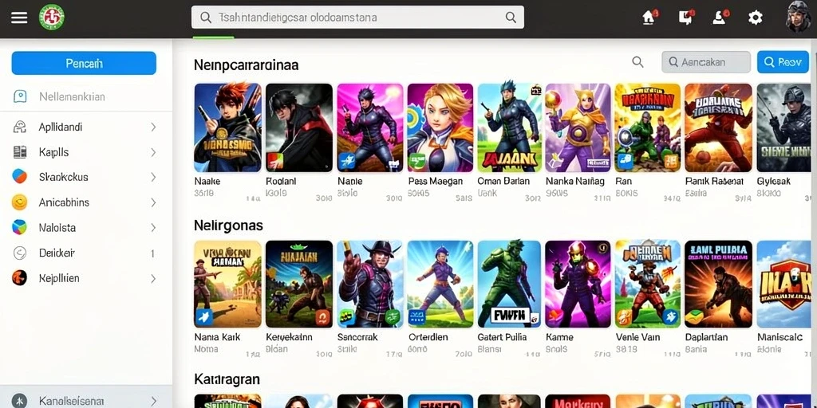Click the Katnragran section heading
Viewport: 817px width, 408px height.
227,379
